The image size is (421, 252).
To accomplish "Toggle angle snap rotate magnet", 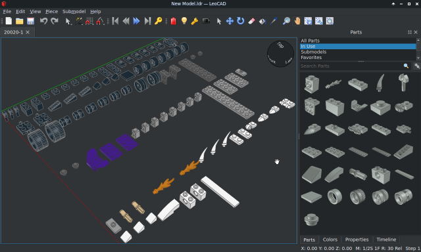I will (100, 21).
